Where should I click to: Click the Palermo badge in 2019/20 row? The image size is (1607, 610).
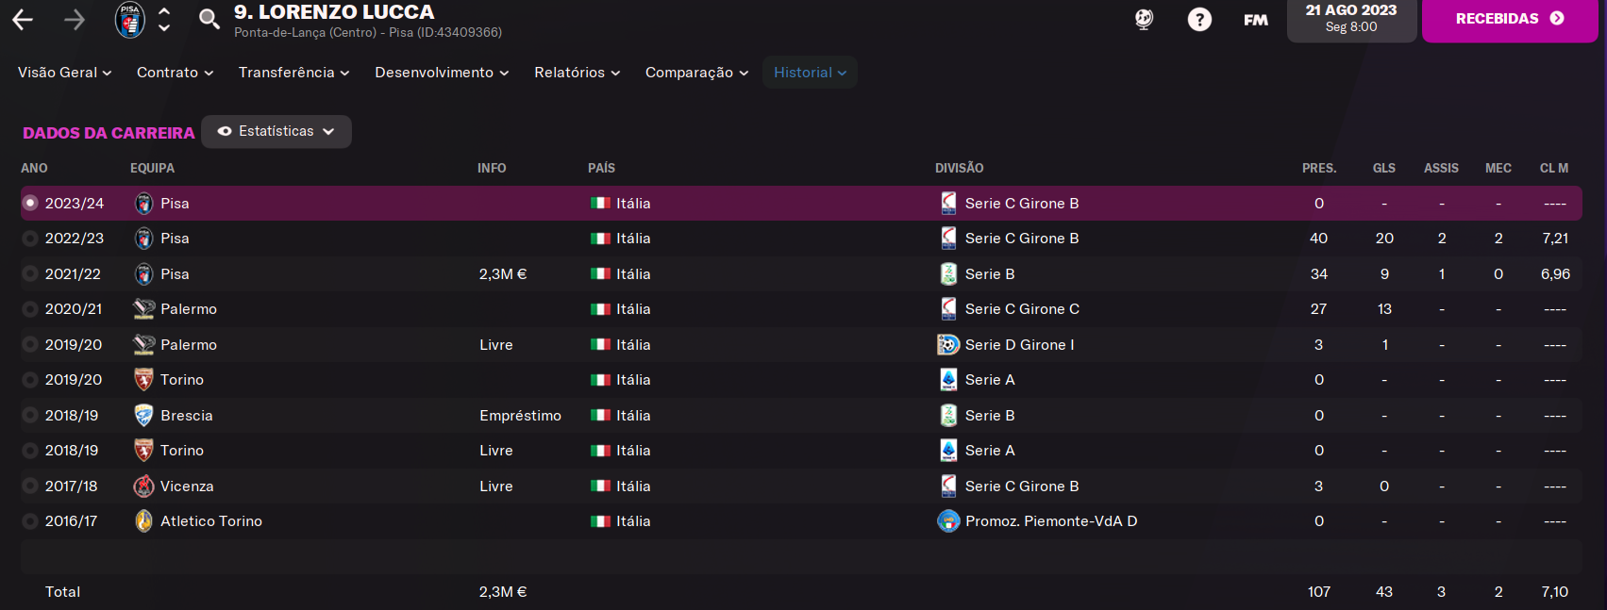tap(143, 345)
